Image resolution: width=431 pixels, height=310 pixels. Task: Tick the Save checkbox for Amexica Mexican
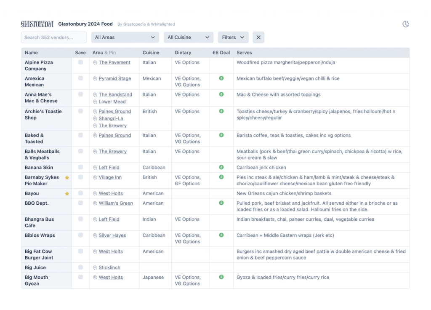(x=80, y=78)
